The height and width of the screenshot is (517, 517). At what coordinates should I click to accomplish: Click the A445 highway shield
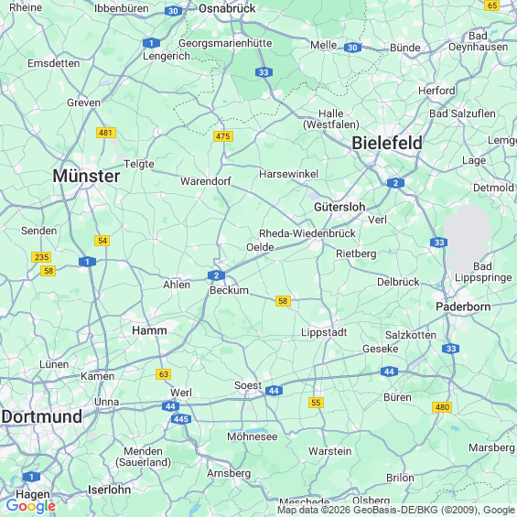181,419
